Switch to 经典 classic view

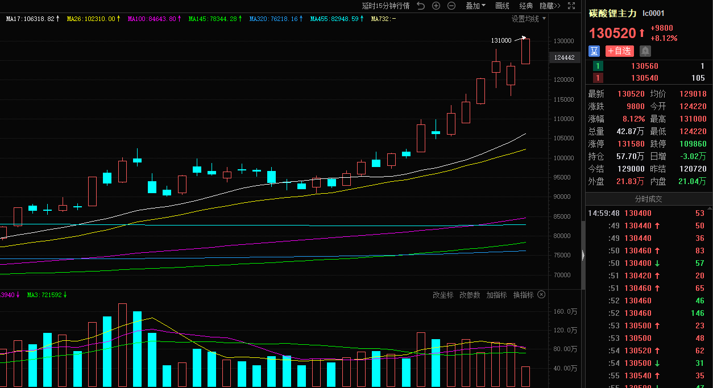526,6
